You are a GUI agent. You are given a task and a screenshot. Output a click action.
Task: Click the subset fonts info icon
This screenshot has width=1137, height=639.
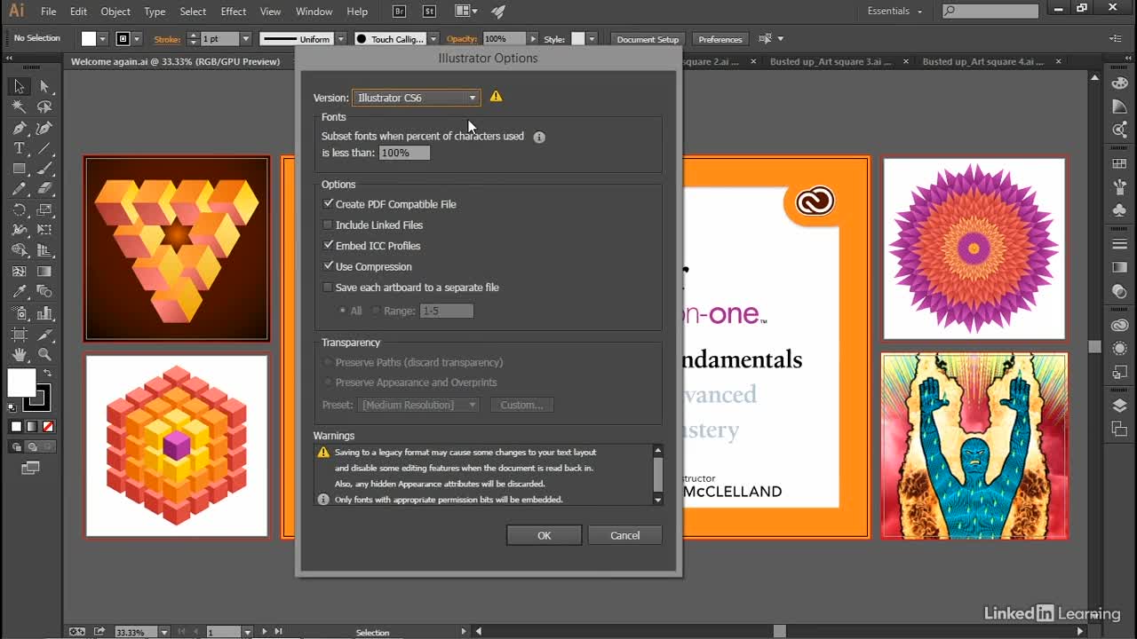539,137
